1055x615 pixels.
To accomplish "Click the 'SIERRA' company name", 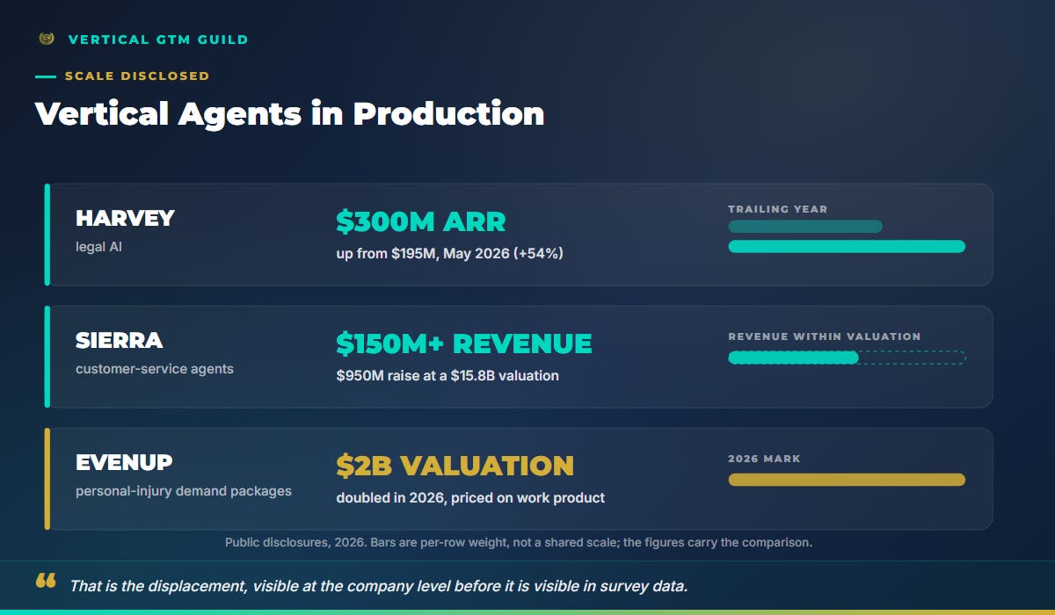I will point(120,341).
